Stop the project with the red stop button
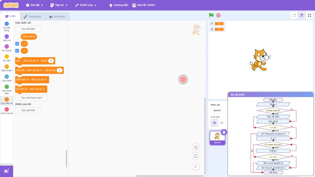 click(x=218, y=15)
